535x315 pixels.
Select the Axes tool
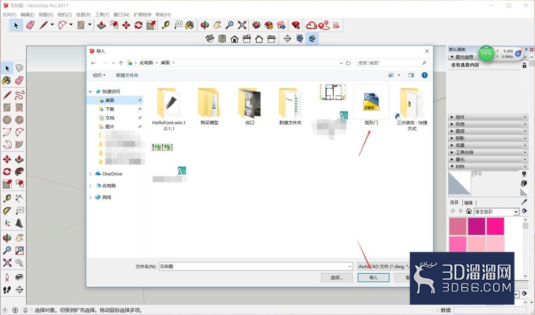(7, 223)
